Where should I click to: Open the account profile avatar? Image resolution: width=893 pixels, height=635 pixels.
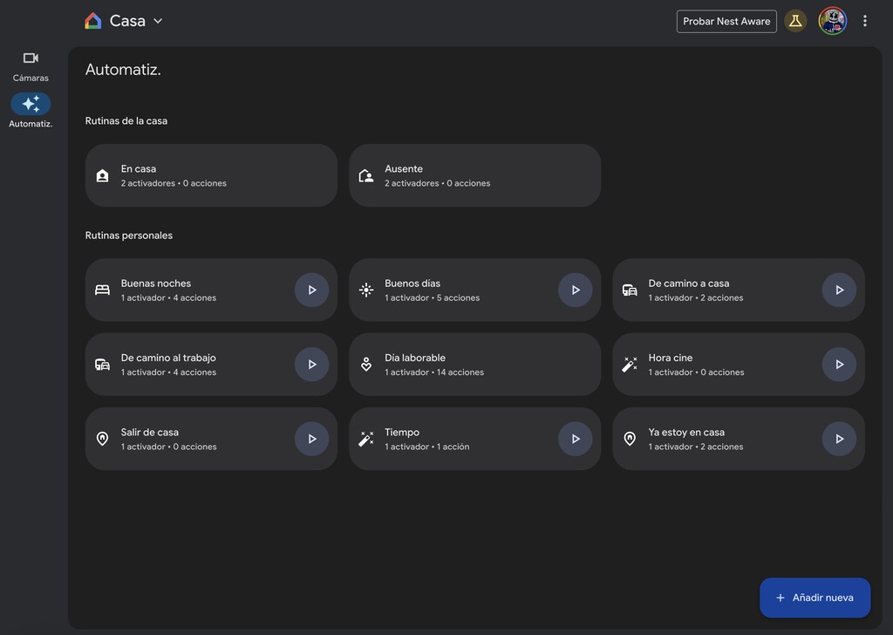click(x=832, y=21)
